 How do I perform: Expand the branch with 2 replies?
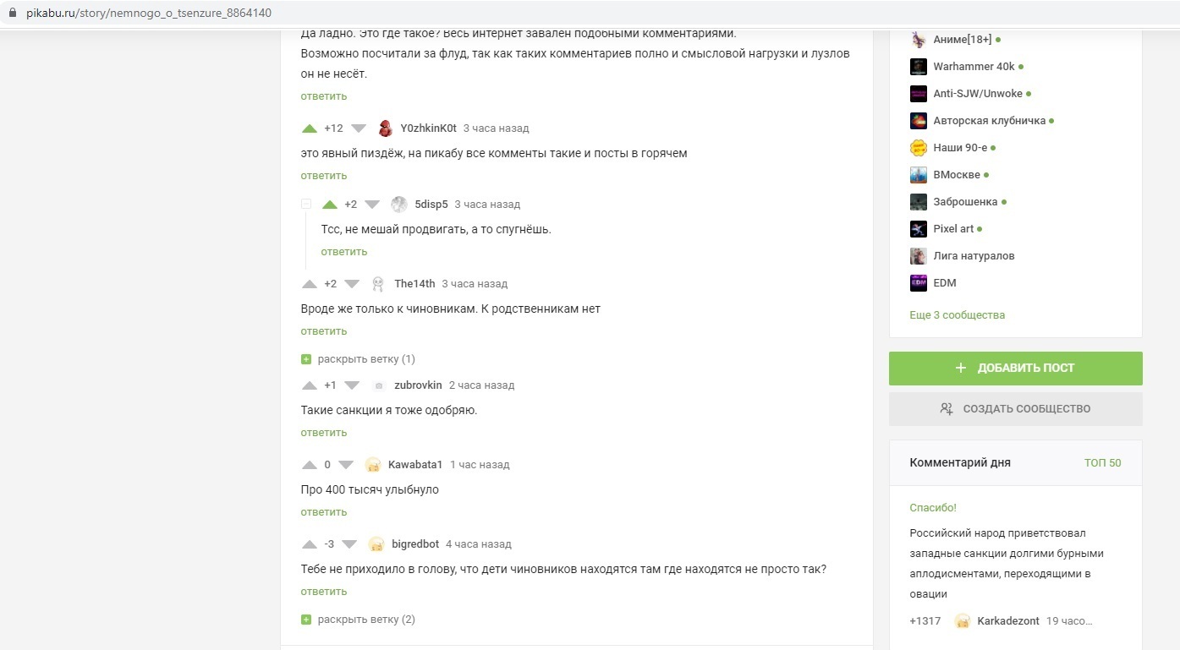(358, 620)
